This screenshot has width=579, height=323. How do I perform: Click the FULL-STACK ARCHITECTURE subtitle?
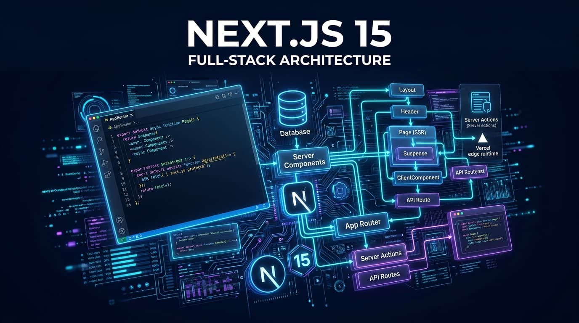click(x=289, y=59)
